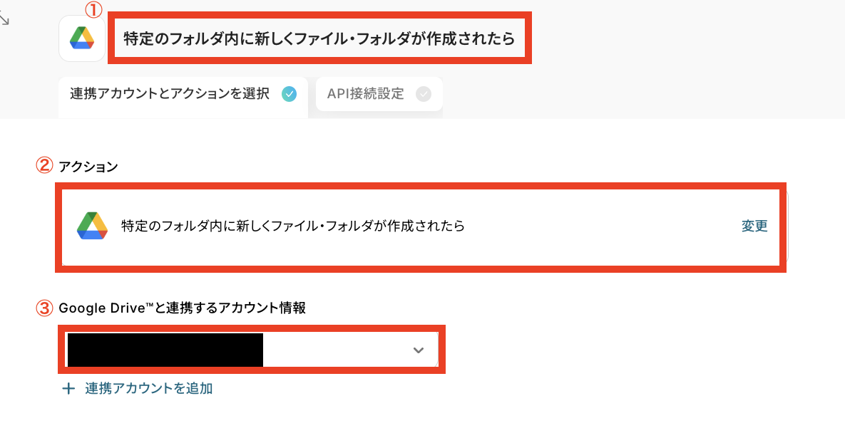Click the 変更 link to change the action
Viewport: 845px width, 433px height.
[754, 226]
